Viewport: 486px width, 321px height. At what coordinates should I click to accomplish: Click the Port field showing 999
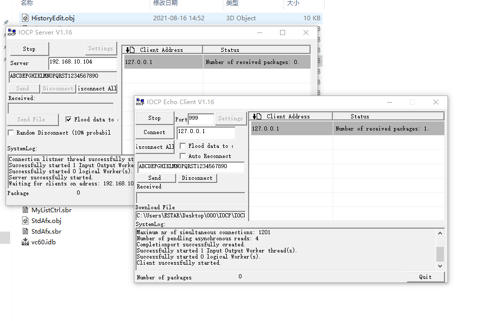pos(200,119)
